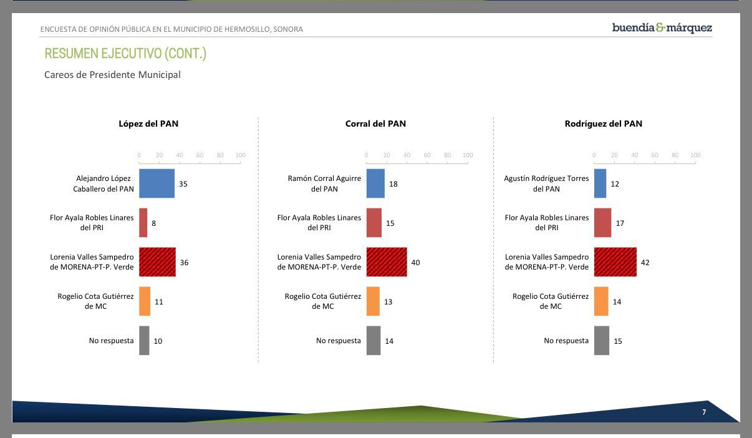The image size is (752, 438).
Task: Click blue bar for Ramón Corral Aguirre
Action: tap(375, 183)
